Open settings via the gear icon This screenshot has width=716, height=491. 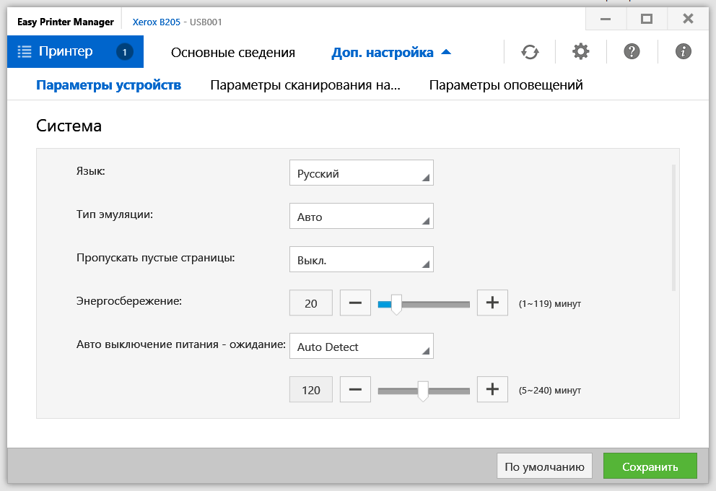580,52
